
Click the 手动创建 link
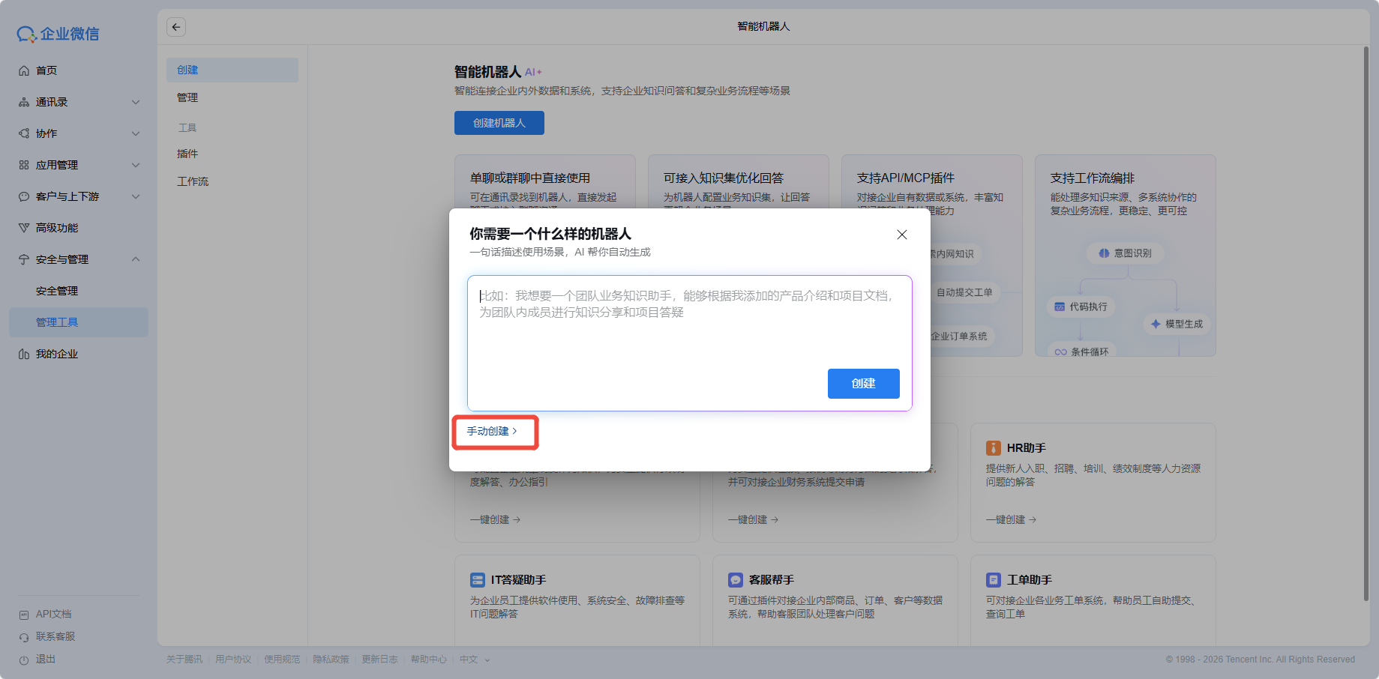coord(492,432)
